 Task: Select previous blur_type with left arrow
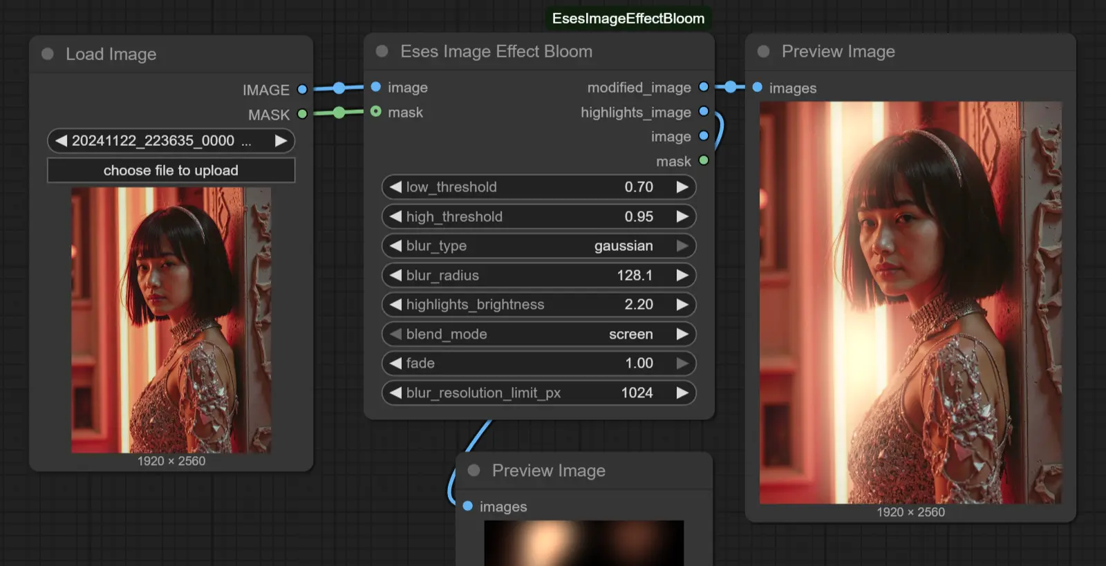[x=395, y=245]
